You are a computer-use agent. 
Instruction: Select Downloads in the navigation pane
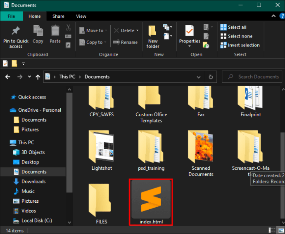[x=33, y=182]
